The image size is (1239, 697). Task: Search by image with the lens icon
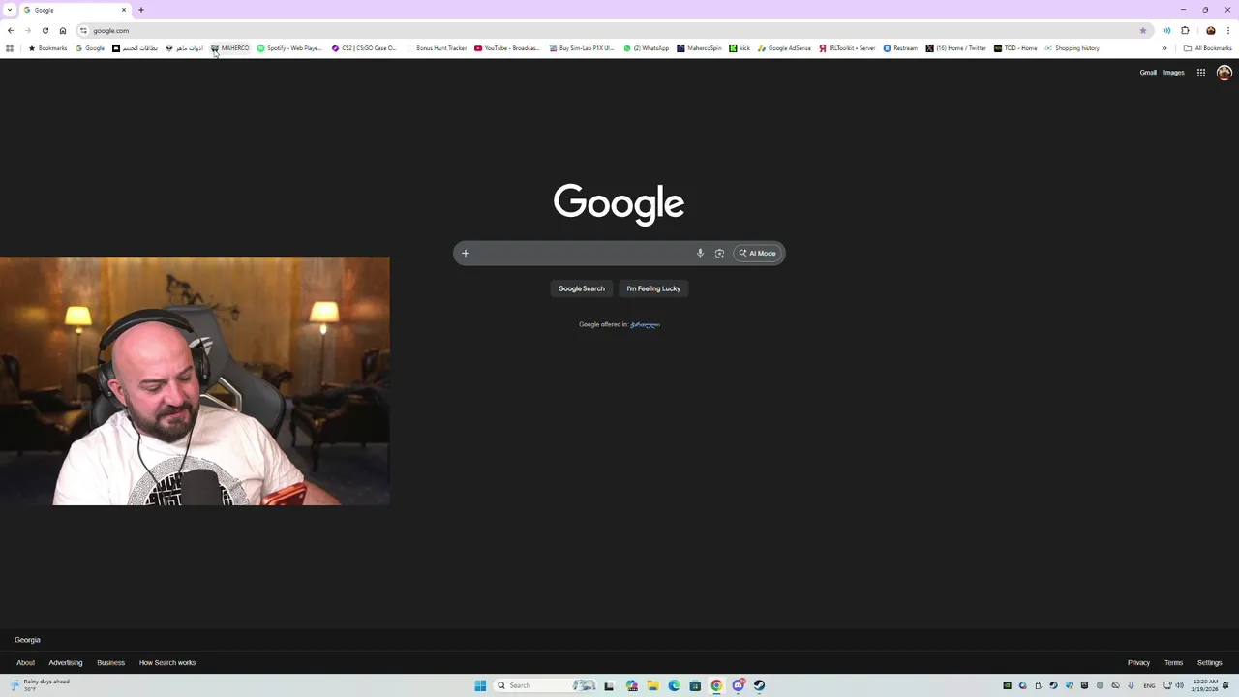tap(719, 254)
